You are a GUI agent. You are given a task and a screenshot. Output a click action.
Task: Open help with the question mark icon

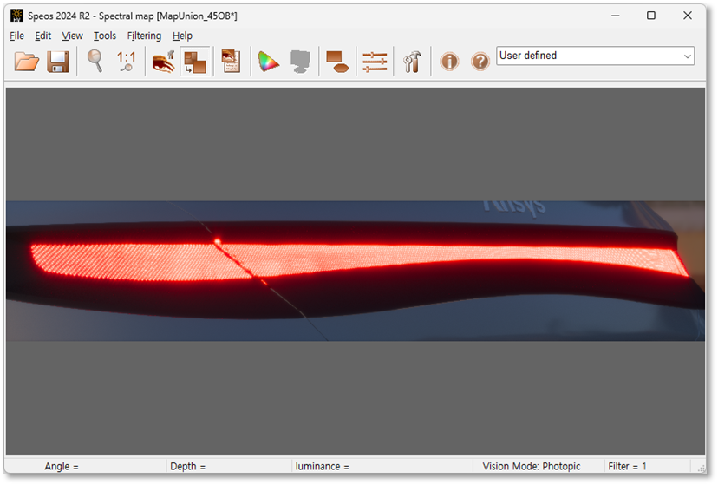point(480,61)
